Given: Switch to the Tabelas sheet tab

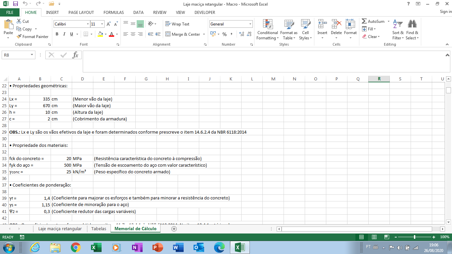Looking at the screenshot, I should coord(99,229).
